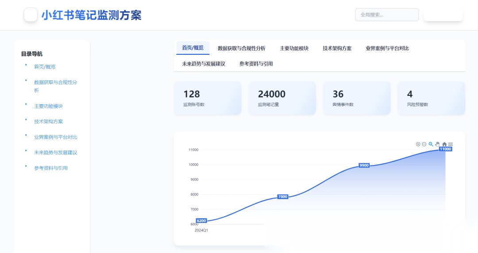The height and width of the screenshot is (253, 478).
Task: Click the 风险预警数 4 stat card
Action: coord(432,98)
